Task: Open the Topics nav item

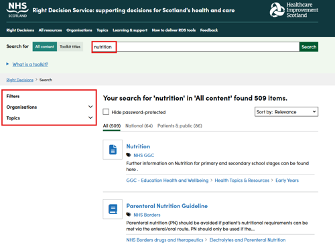Action: (x=103, y=30)
